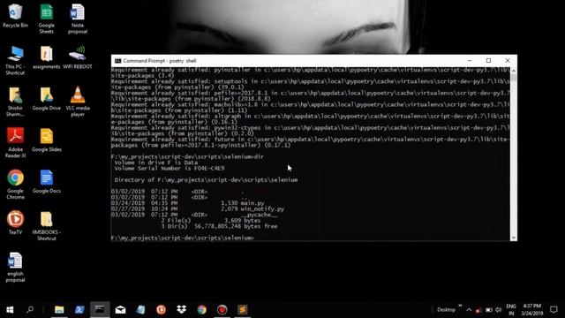Open the volume control tray icon

(498, 310)
